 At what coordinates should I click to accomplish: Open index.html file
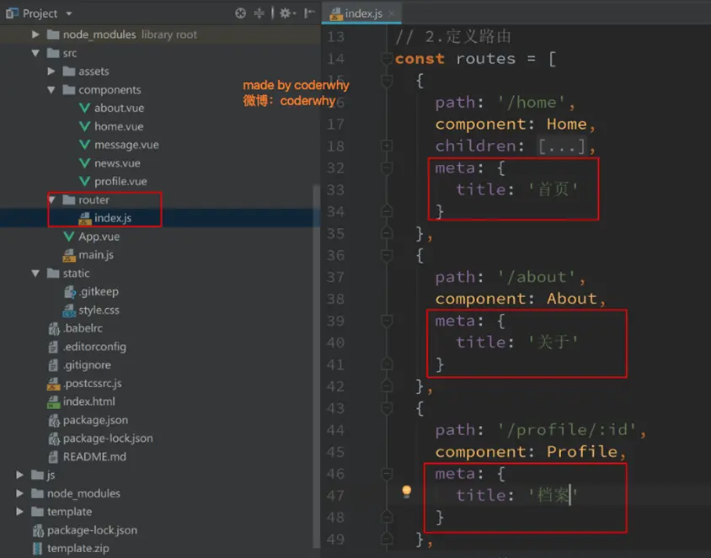[89, 401]
